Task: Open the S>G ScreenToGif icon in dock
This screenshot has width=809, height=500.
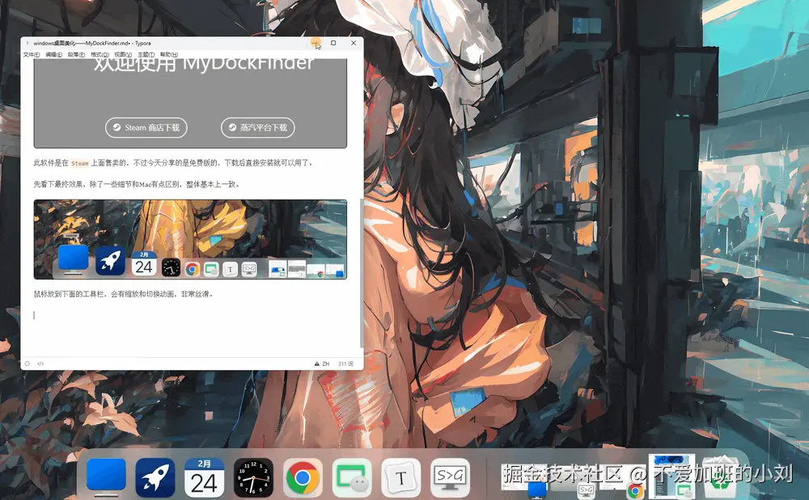Action: pyautogui.click(x=450, y=478)
